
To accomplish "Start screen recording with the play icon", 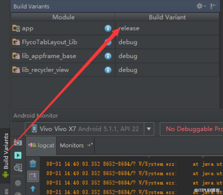I will pyautogui.click(x=18, y=155).
